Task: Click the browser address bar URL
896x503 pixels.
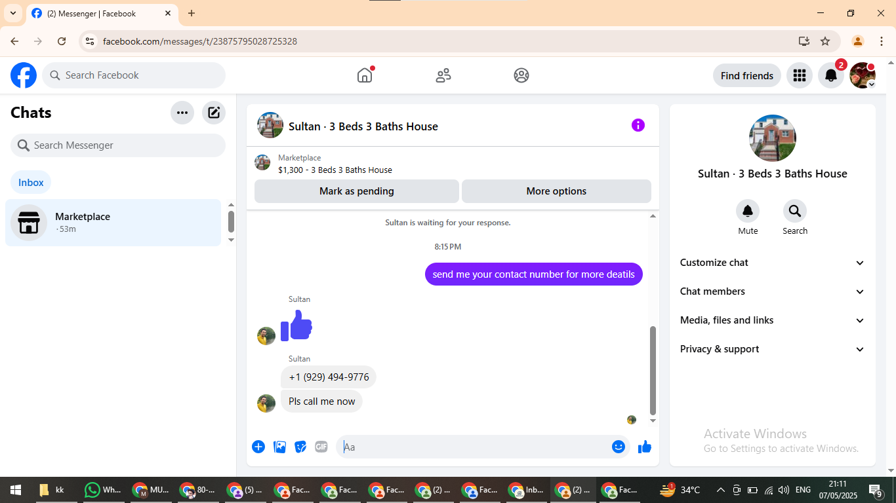Action: [x=200, y=41]
